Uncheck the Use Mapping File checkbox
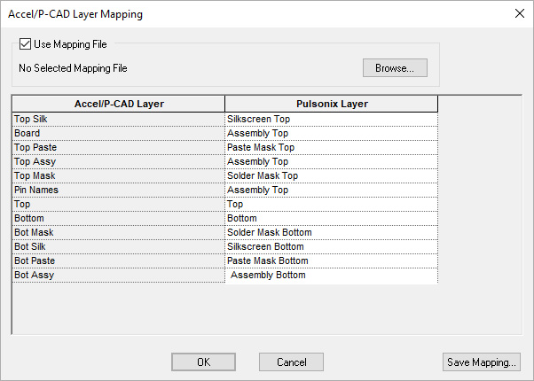The image size is (534, 381). [25, 43]
